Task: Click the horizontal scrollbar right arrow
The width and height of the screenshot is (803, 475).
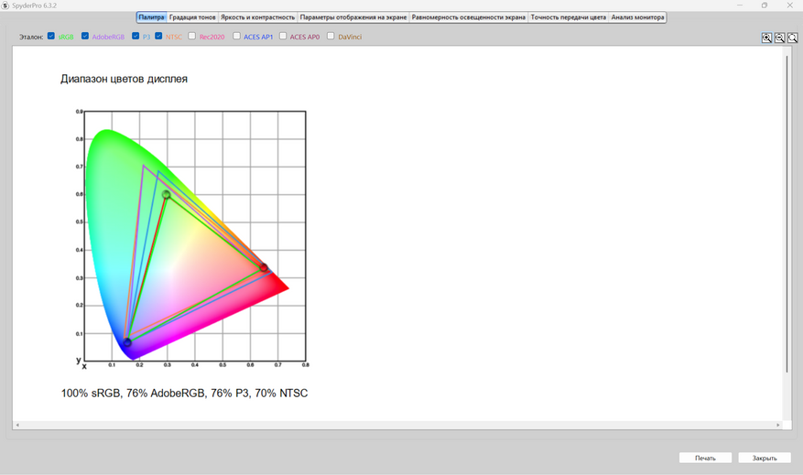Action: [778, 425]
